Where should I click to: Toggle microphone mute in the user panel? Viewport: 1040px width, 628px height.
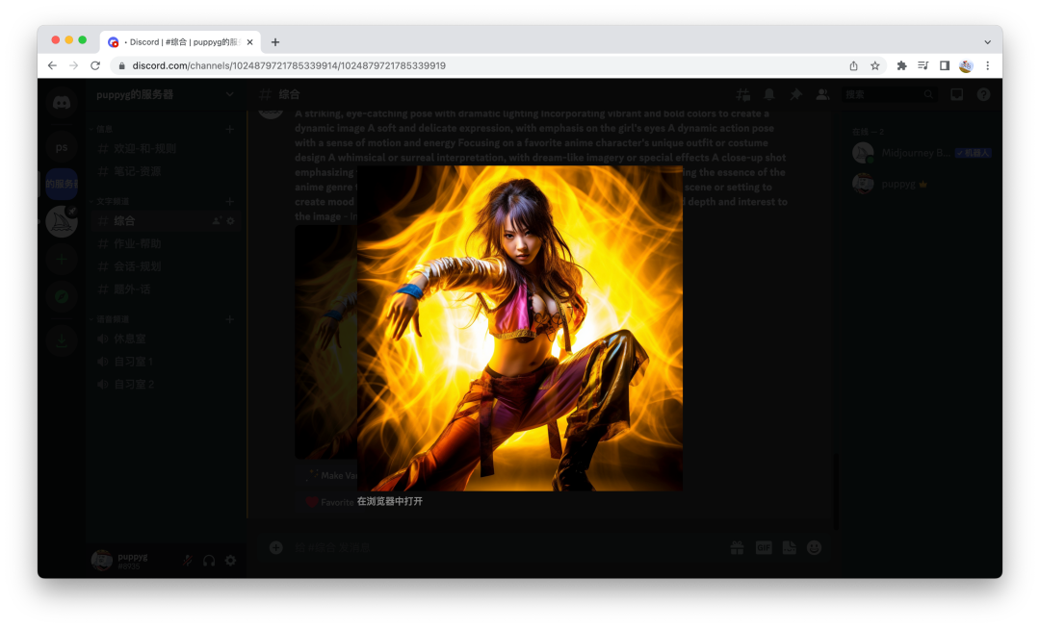coord(187,561)
